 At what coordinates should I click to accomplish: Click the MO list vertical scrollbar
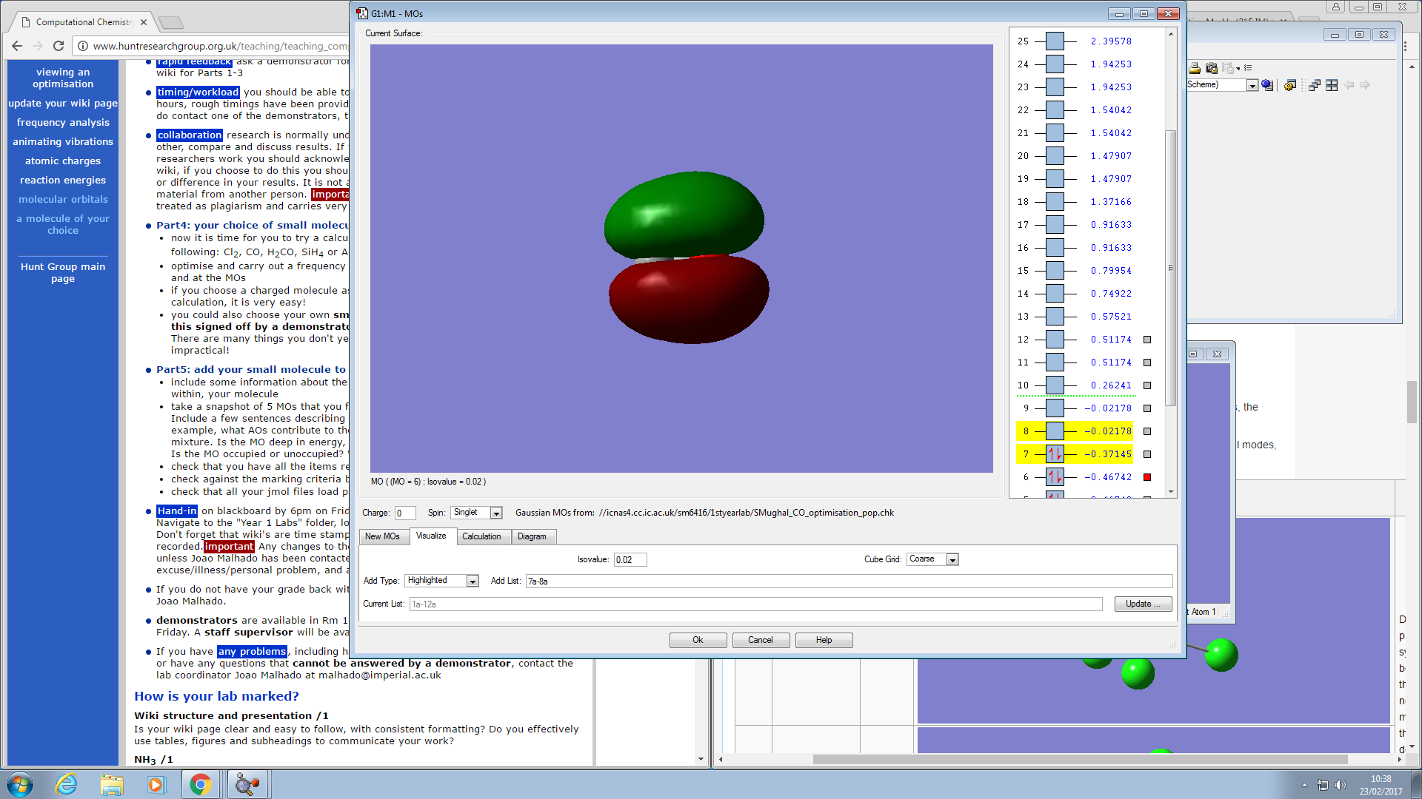coord(1171,268)
